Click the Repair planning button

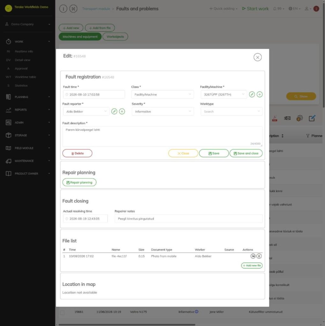tap(79, 182)
